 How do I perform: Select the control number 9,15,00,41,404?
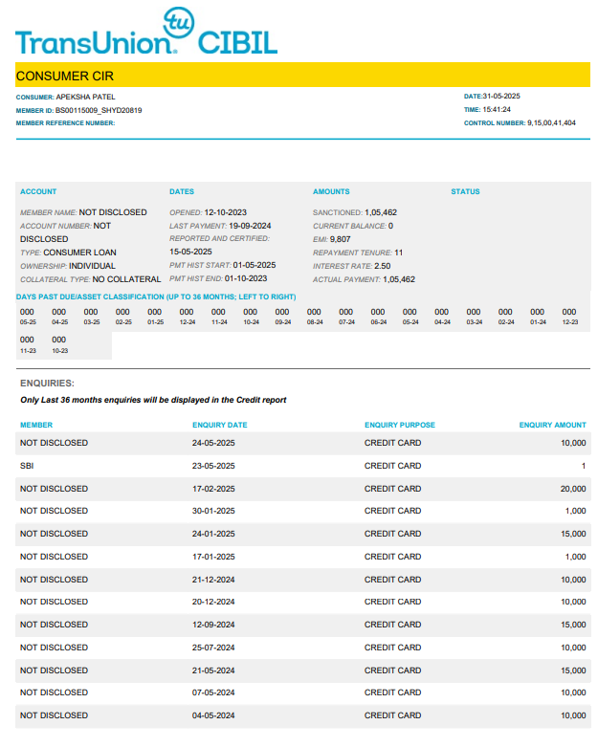point(551,123)
